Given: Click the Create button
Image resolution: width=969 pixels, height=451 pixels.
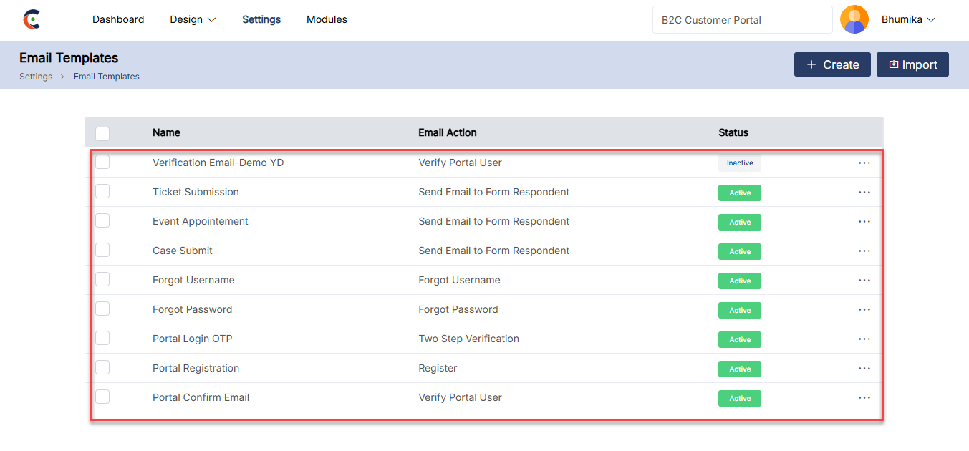Looking at the screenshot, I should 832,64.
